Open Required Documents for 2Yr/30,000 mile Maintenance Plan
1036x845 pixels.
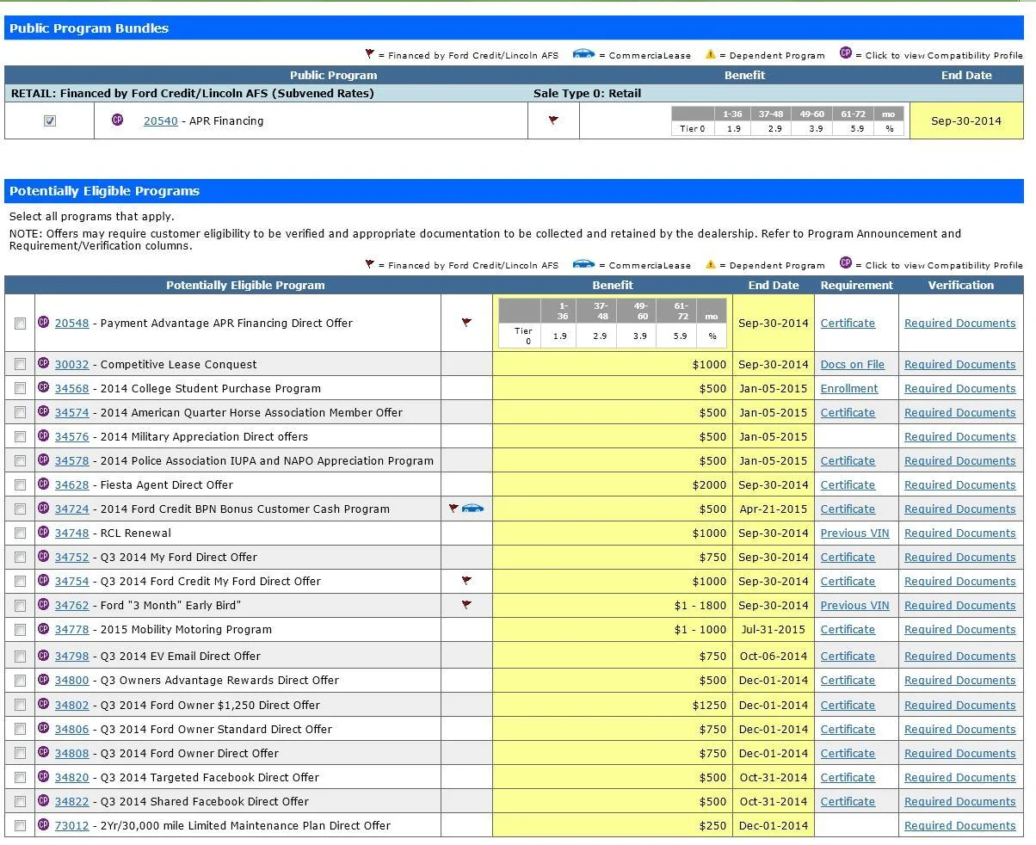point(959,825)
